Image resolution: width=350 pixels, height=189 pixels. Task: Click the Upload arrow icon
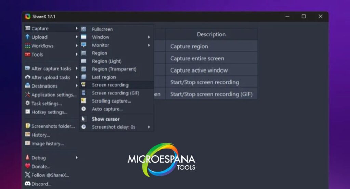click(27, 37)
